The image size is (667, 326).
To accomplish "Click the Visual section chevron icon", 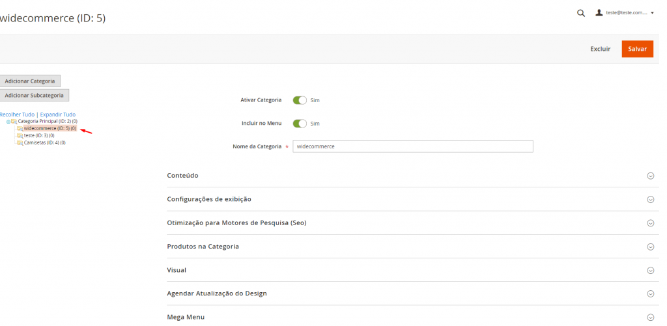I will point(651,270).
